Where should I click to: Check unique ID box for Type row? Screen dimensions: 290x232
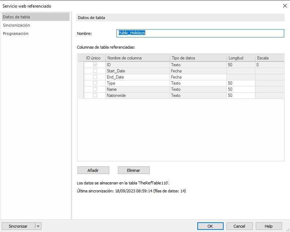click(x=95, y=83)
